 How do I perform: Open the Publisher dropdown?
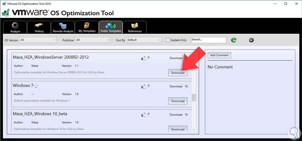(x=93, y=40)
